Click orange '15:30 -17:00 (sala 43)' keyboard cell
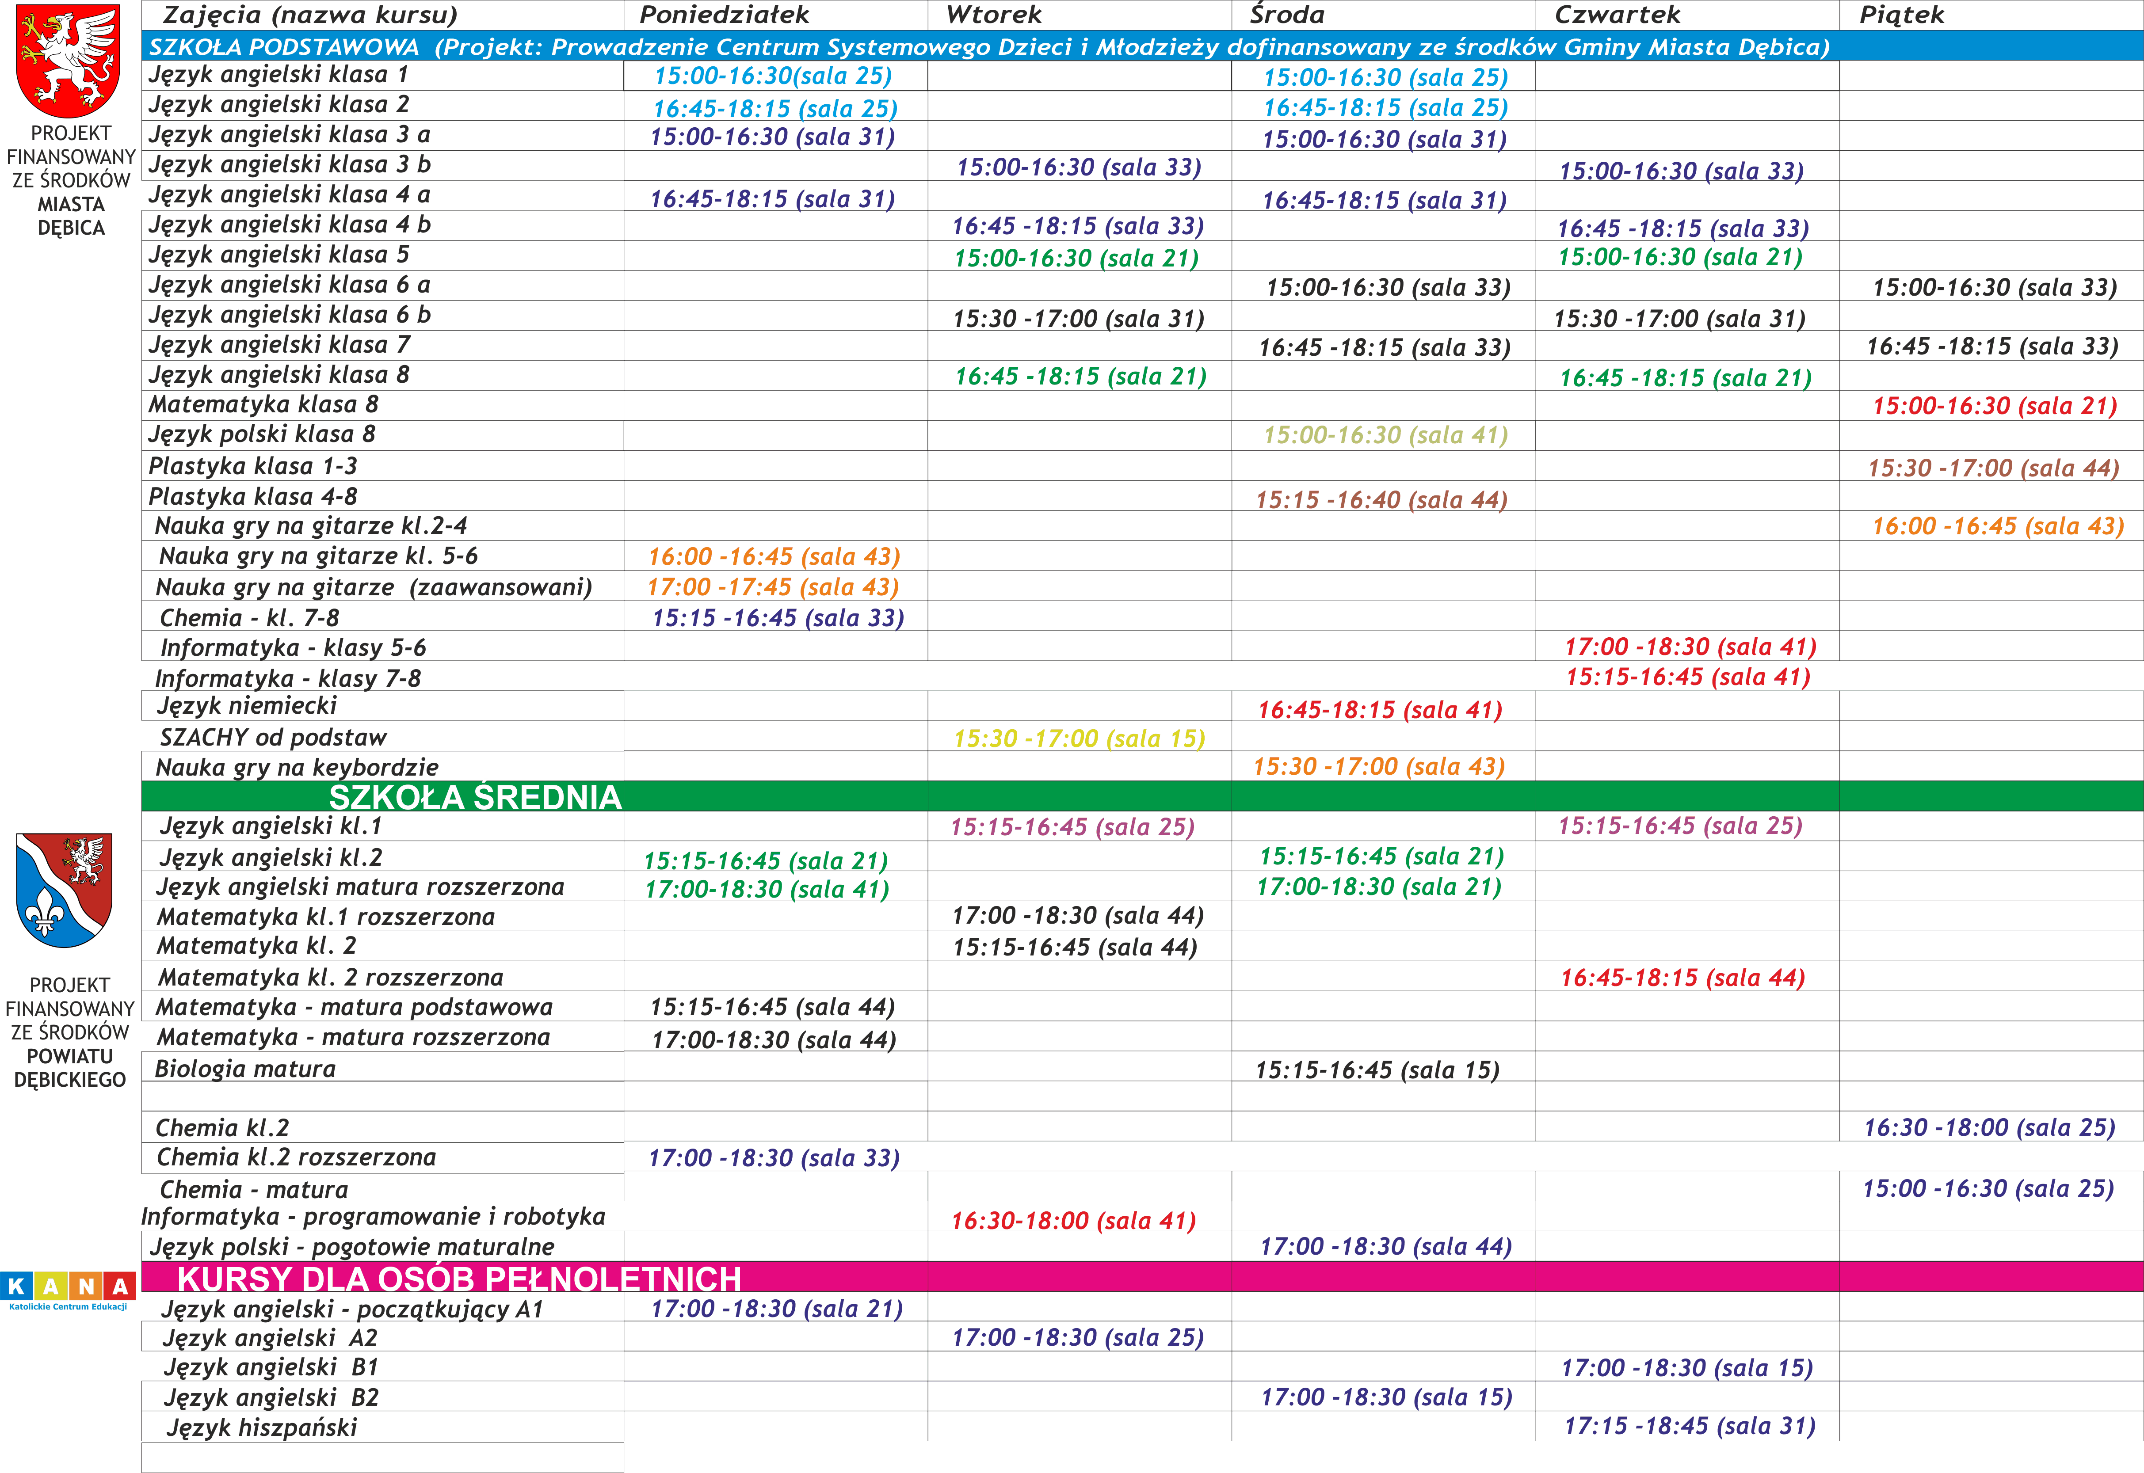The image size is (2144, 1473). click(x=1379, y=767)
